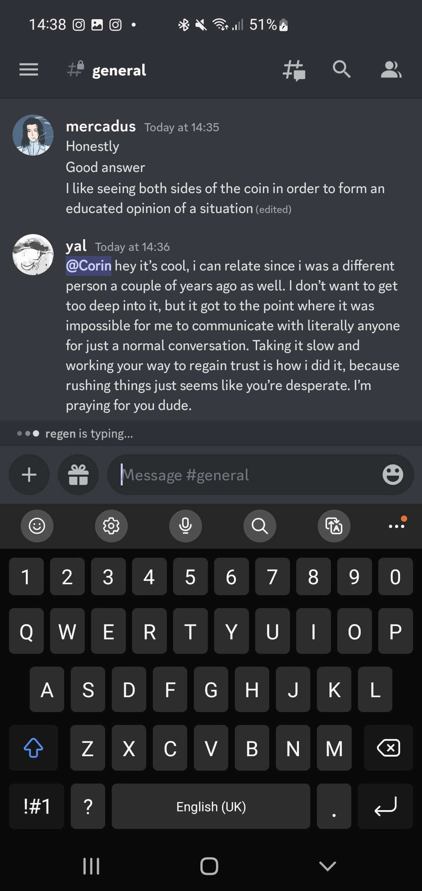Expand keyboard toolbar three-dots menu

pyautogui.click(x=397, y=525)
